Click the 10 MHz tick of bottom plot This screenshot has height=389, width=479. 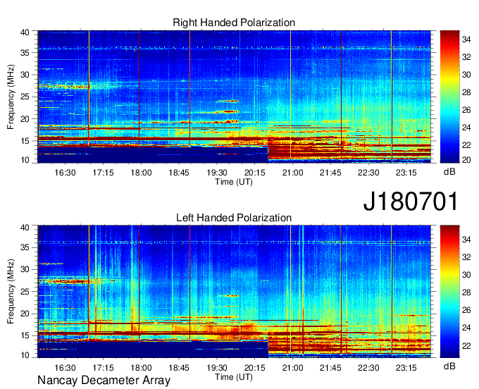(25, 355)
